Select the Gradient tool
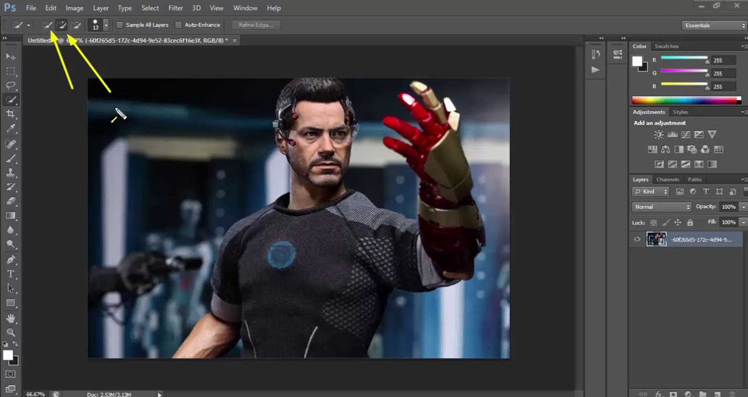 click(x=10, y=216)
